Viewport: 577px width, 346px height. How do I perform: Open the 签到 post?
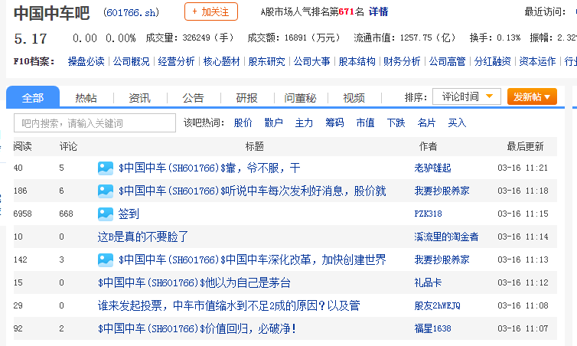(129, 214)
